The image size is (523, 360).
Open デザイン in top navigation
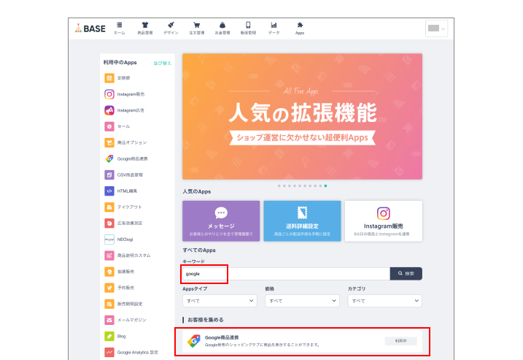tap(171, 28)
